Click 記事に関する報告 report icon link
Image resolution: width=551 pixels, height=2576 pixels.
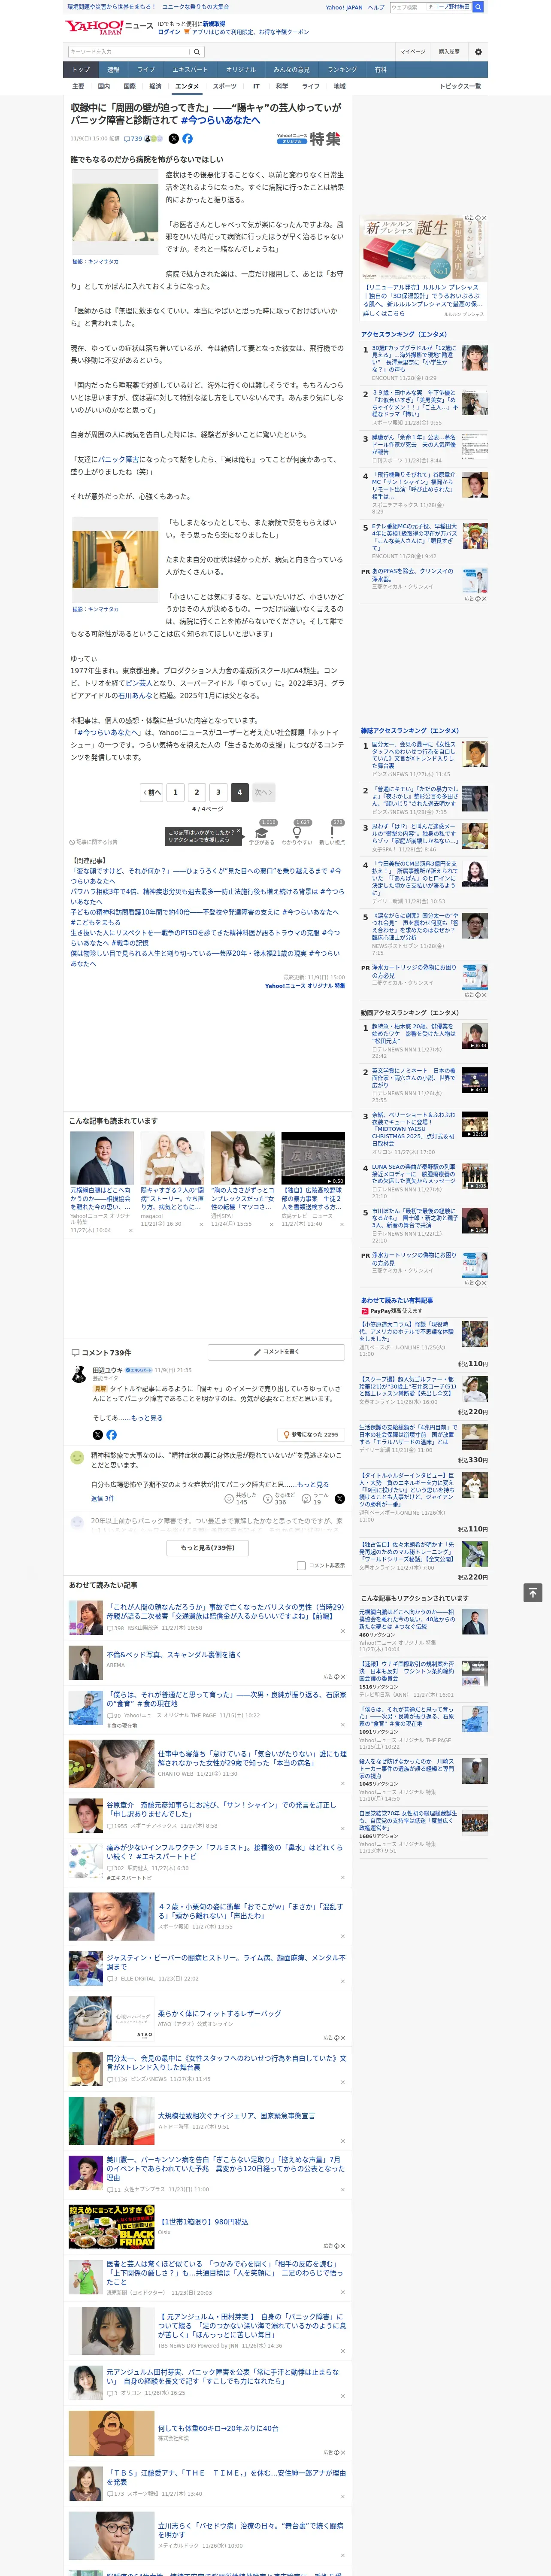pos(93,842)
